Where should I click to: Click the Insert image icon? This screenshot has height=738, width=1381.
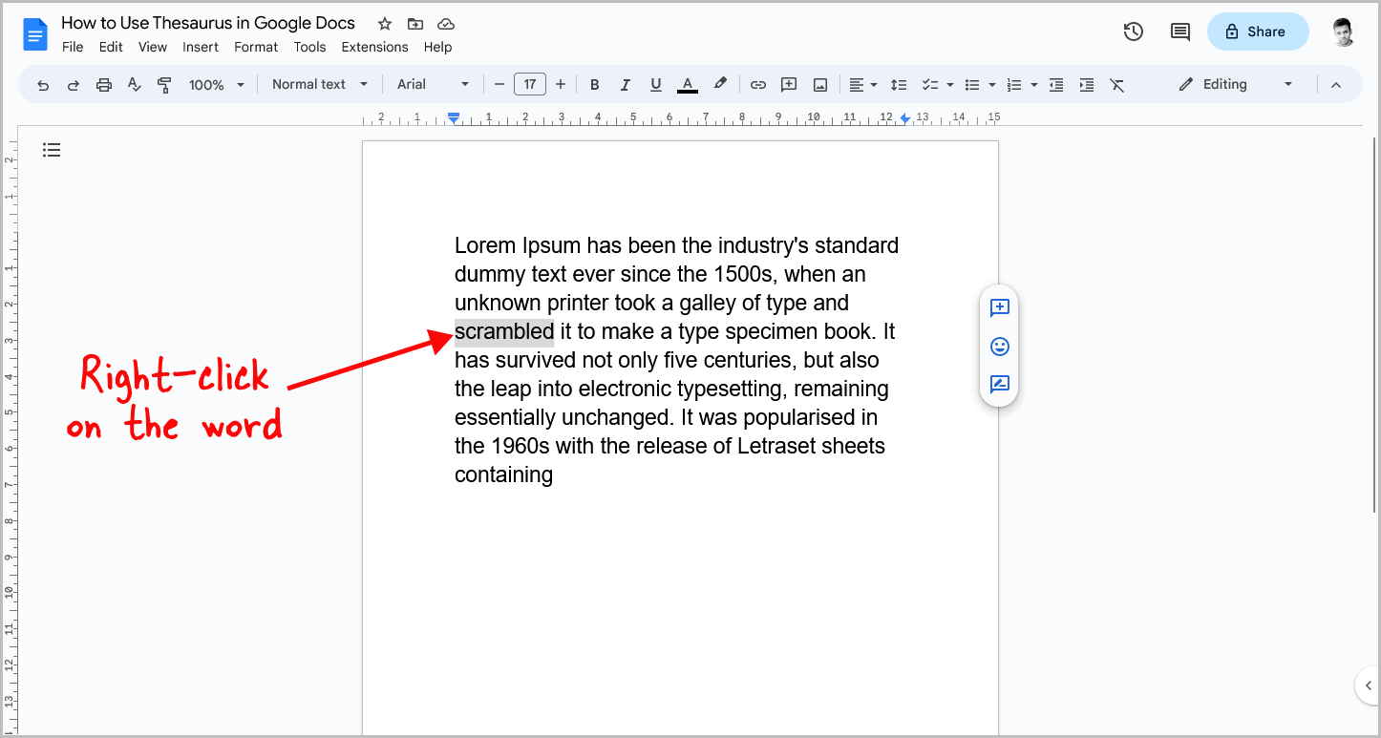pos(819,84)
